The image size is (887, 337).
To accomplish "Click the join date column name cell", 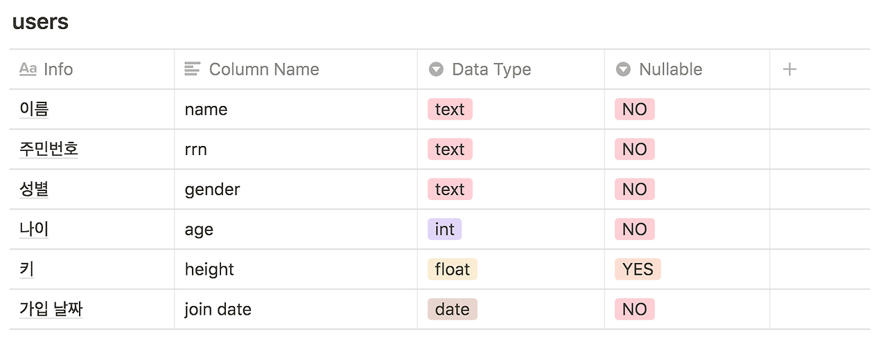I will point(218,309).
